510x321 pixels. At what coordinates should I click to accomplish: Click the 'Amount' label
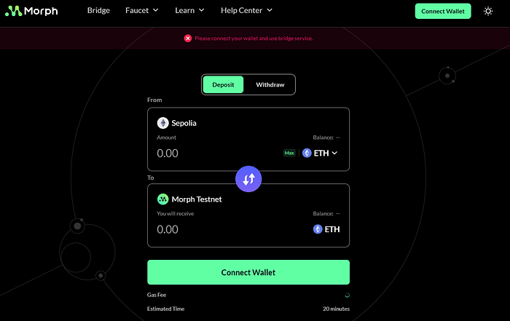click(167, 138)
